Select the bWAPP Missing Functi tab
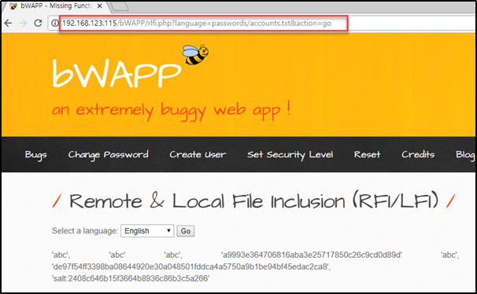The width and height of the screenshot is (477, 294). (55, 6)
